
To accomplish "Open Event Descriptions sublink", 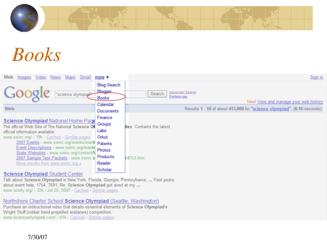I will (34, 147).
